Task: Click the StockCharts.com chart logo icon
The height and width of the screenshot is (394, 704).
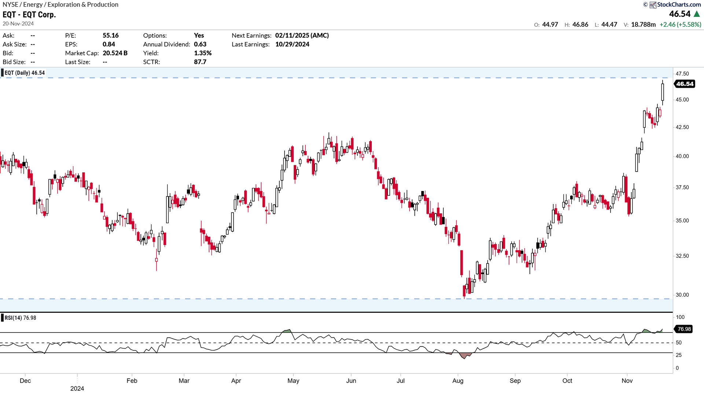Action: [x=653, y=5]
